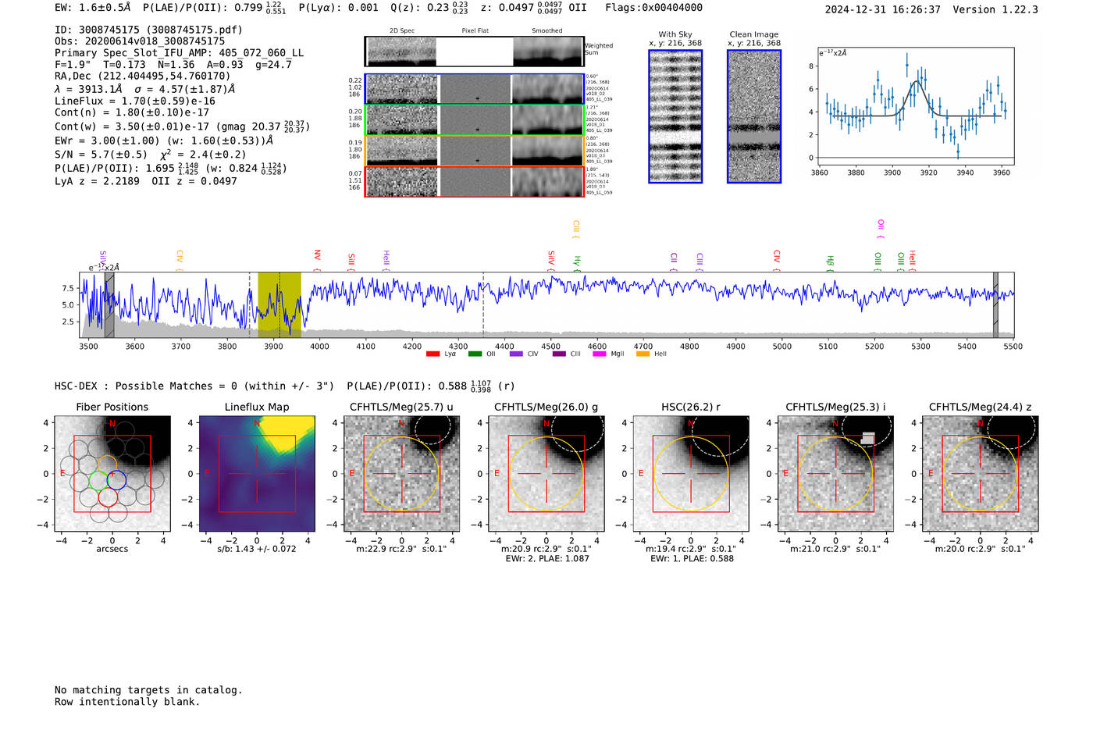Image resolution: width=1093 pixels, height=744 pixels.
Task: Click 'No matching targets in catalog.' message
Action: click(148, 690)
